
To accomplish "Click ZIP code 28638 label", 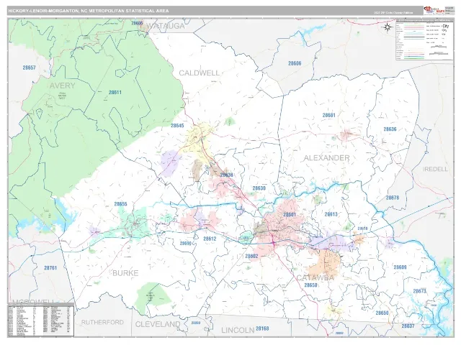I will point(227,175).
